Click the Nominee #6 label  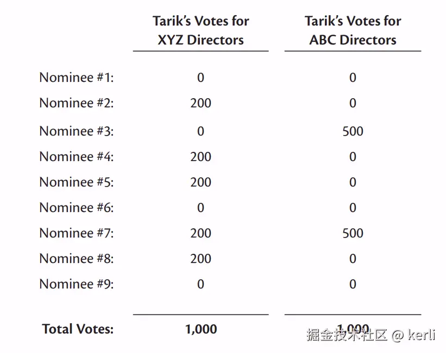pos(77,208)
